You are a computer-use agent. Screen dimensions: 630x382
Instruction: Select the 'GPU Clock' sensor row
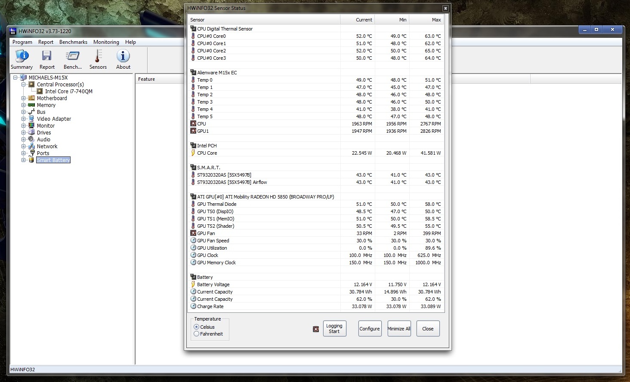(x=316, y=255)
